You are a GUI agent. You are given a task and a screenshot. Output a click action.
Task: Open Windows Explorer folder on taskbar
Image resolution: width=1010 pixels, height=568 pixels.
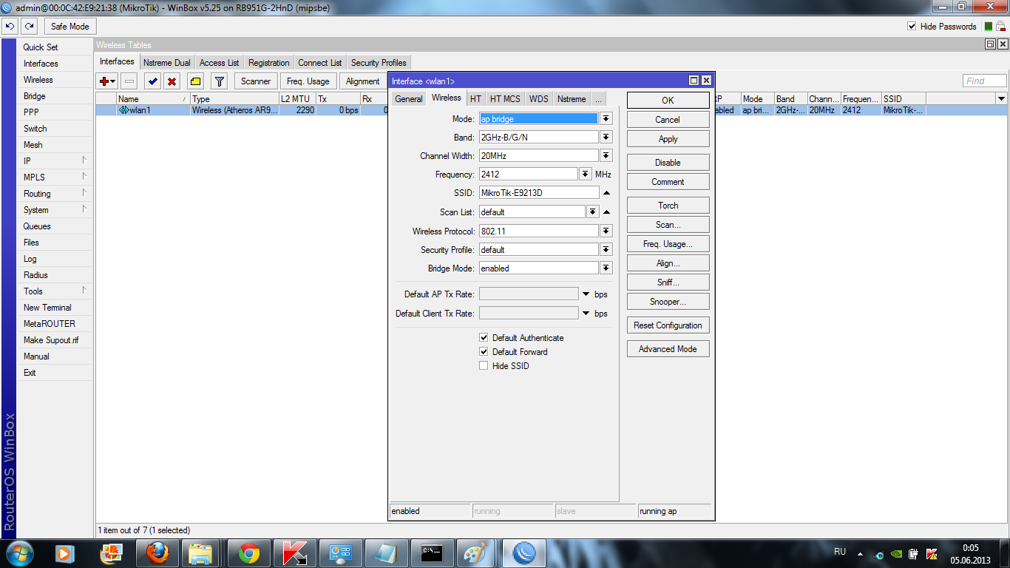pyautogui.click(x=201, y=553)
